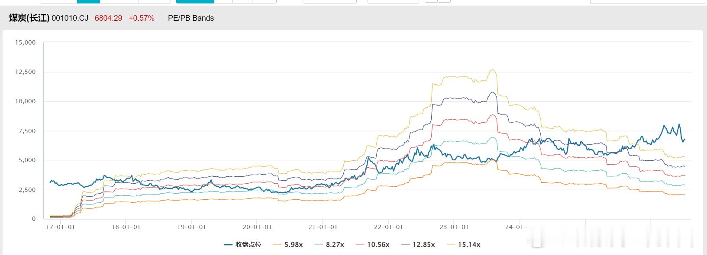Toggle the 收盘点位 series in the legend
The width and height of the screenshot is (707, 255).
[243, 245]
